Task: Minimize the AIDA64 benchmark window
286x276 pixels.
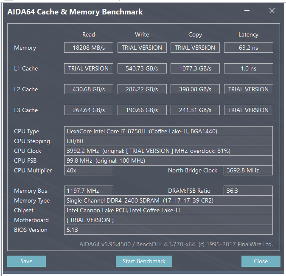Action: pos(247,11)
